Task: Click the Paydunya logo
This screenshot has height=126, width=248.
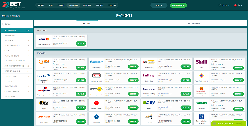Action: click(96, 117)
